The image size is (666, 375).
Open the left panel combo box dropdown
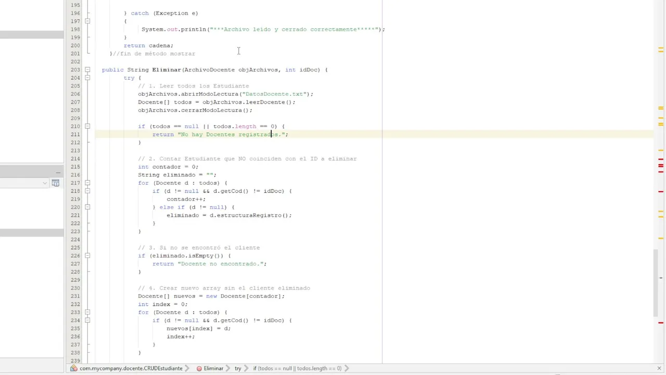click(x=45, y=183)
